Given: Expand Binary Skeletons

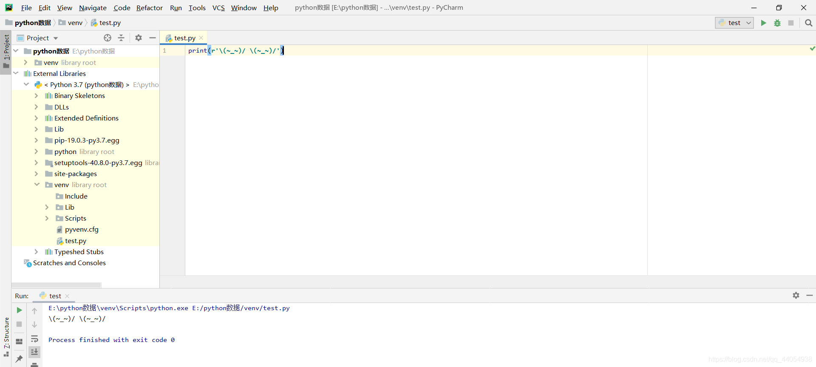Looking at the screenshot, I should tap(37, 95).
